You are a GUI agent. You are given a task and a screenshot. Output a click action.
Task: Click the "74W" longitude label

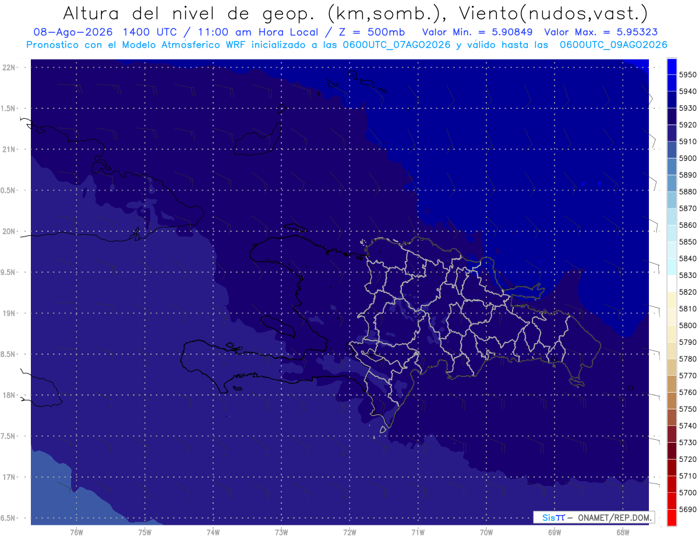point(213,532)
